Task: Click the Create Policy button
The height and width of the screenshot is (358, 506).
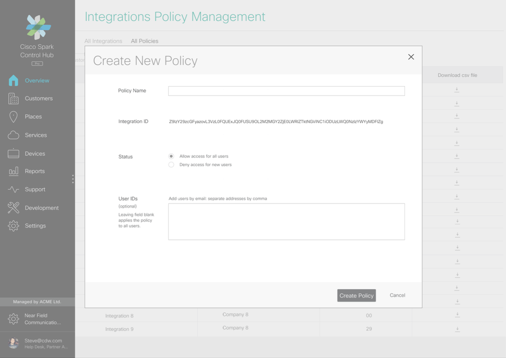Action: click(x=356, y=295)
